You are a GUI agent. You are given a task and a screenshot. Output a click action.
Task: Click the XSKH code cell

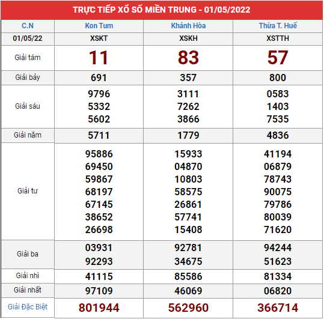[188, 38]
